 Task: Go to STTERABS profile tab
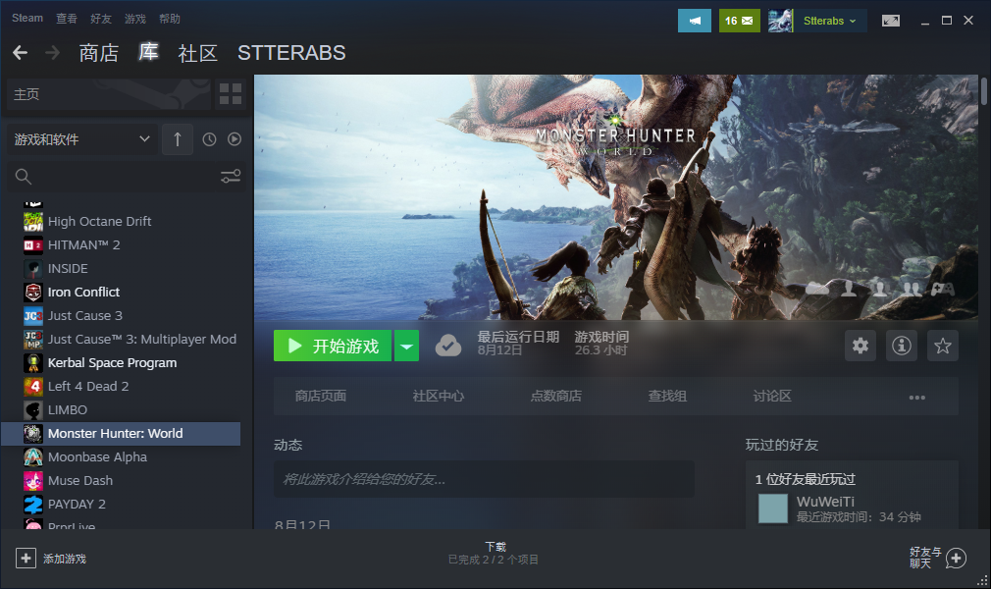pyautogui.click(x=291, y=52)
